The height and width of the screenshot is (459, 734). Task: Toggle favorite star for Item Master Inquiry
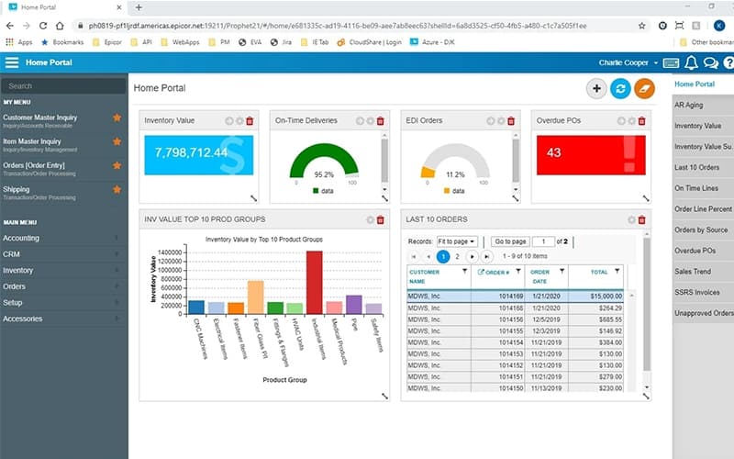[x=117, y=142]
